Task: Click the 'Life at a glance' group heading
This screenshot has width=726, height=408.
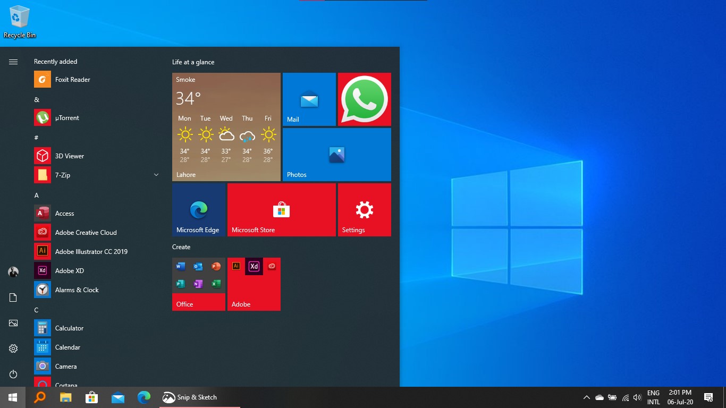Action: click(x=193, y=62)
